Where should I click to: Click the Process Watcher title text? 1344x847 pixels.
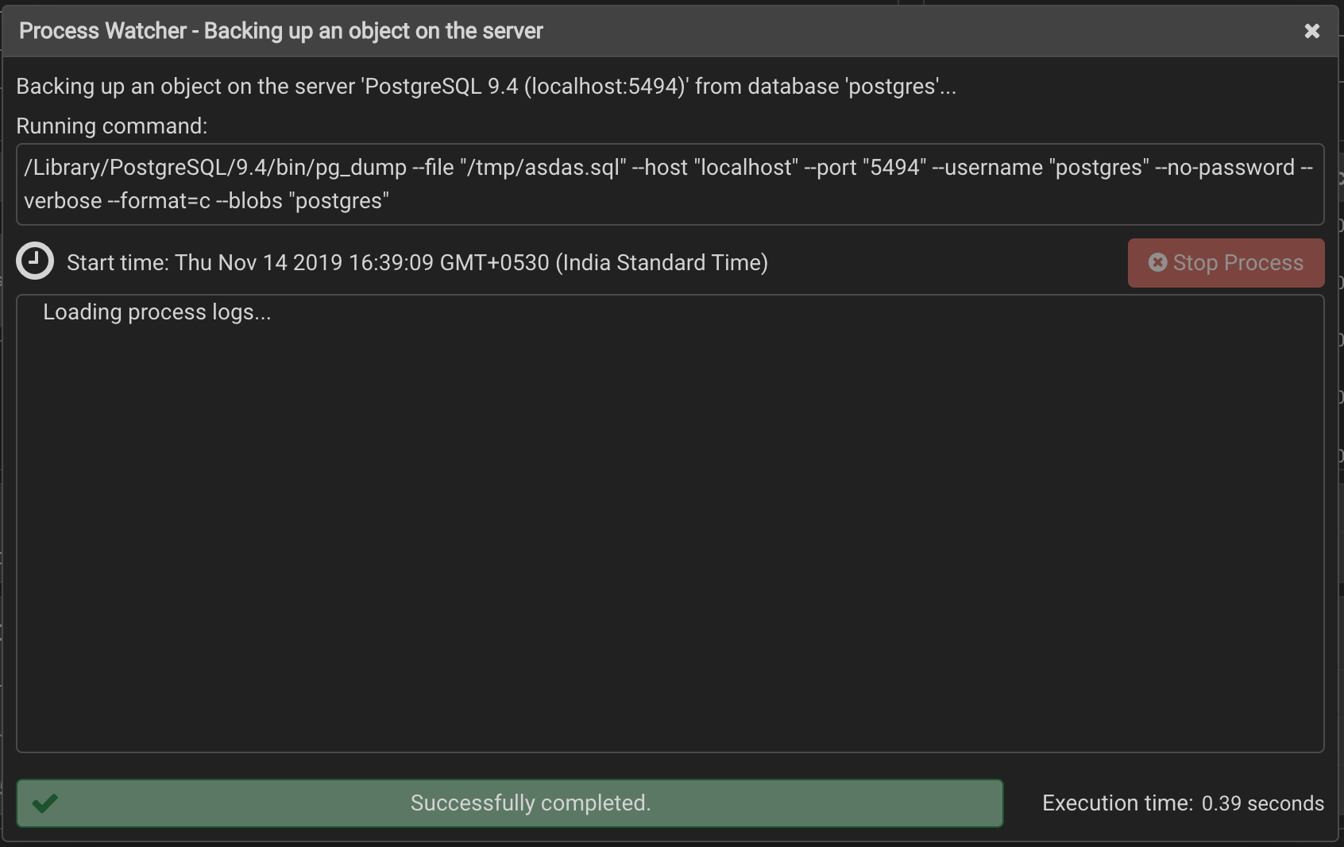(x=280, y=31)
